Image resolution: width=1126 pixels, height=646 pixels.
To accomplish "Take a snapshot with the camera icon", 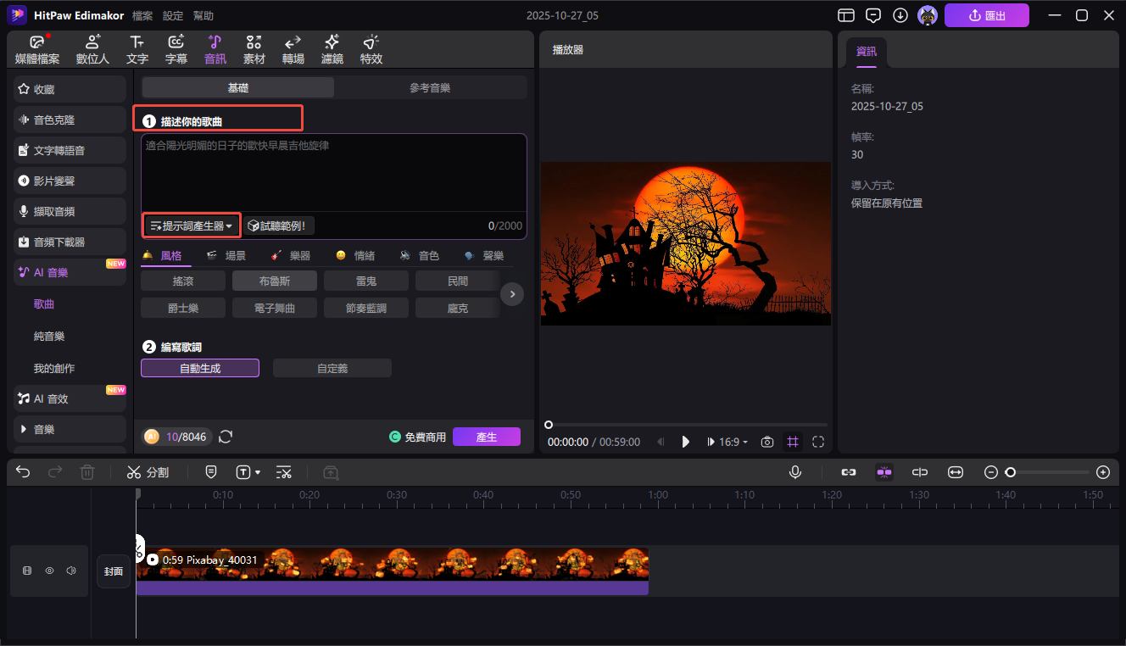I will click(x=766, y=442).
